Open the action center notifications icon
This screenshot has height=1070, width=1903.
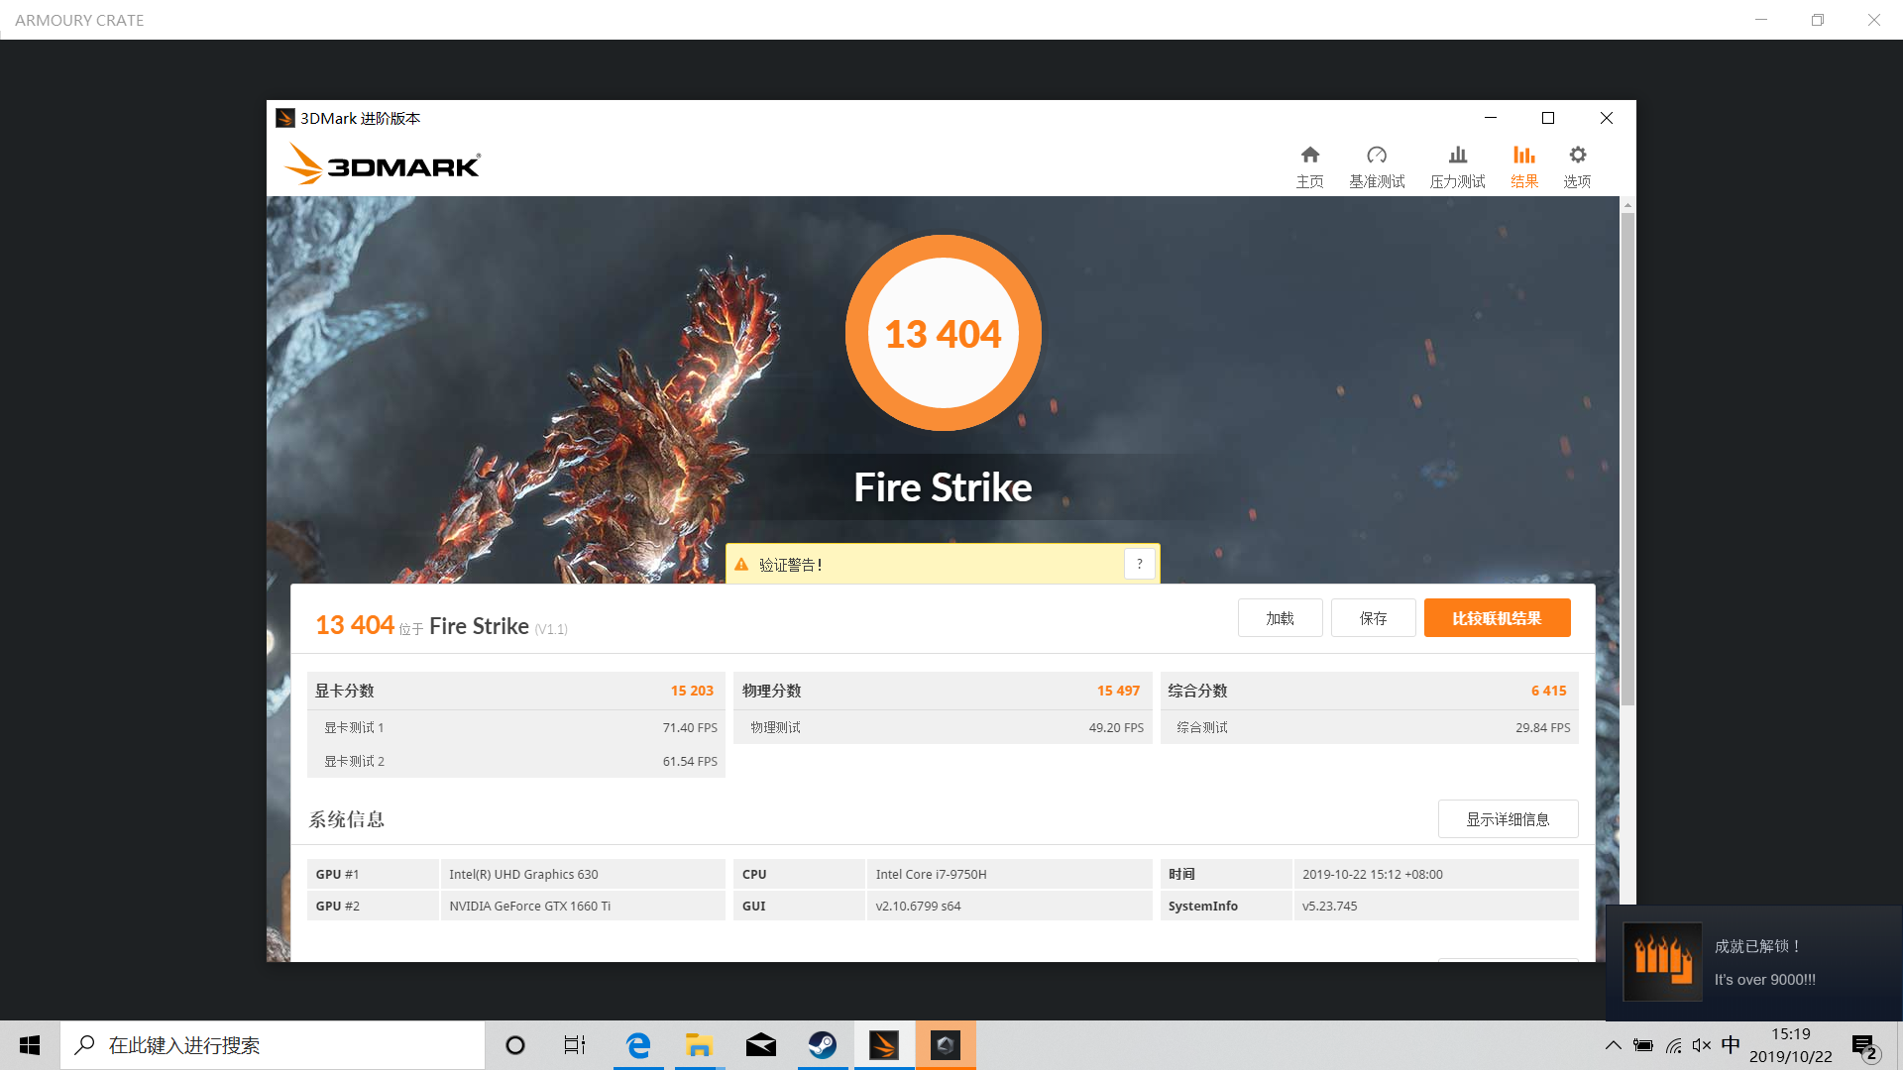pos(1865,1046)
